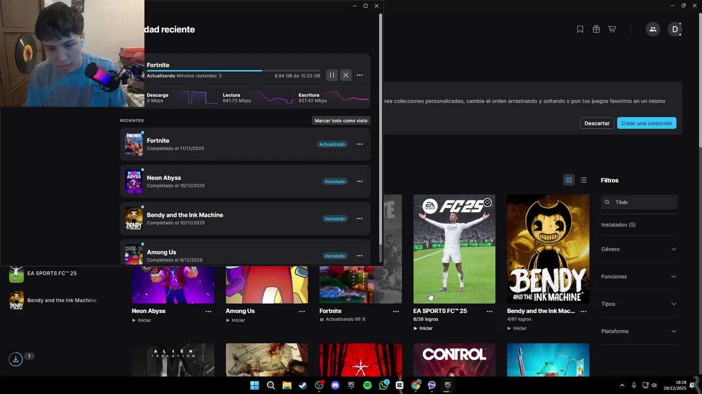The width and height of the screenshot is (702, 394).
Task: Open the downloads icon in sidebar
Action: click(x=16, y=359)
